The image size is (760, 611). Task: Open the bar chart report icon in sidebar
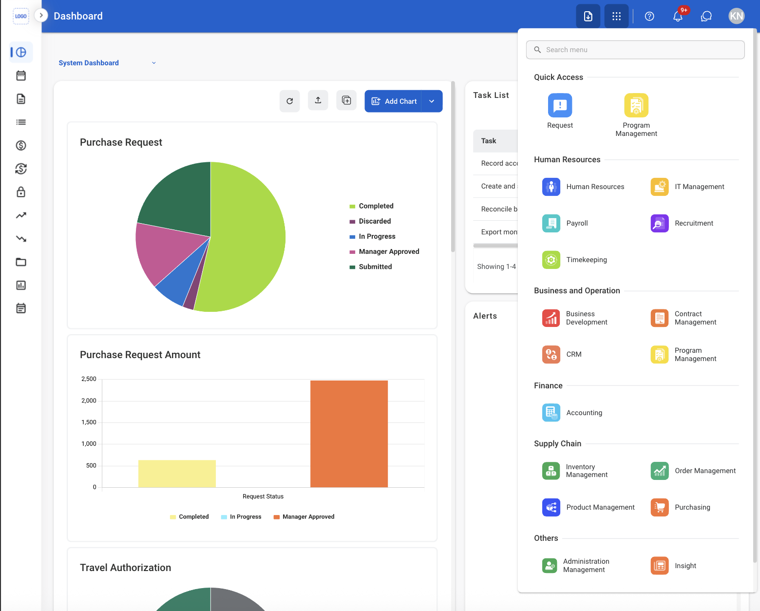(21, 285)
